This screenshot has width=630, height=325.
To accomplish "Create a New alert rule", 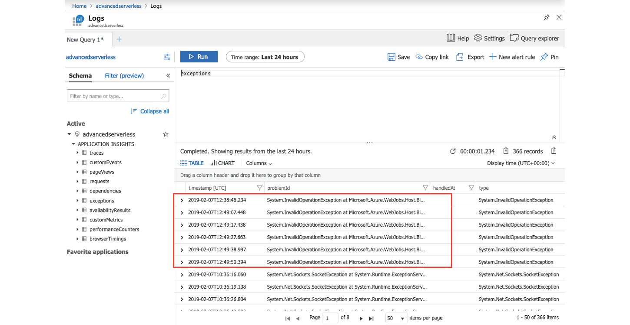I will [x=512, y=57].
